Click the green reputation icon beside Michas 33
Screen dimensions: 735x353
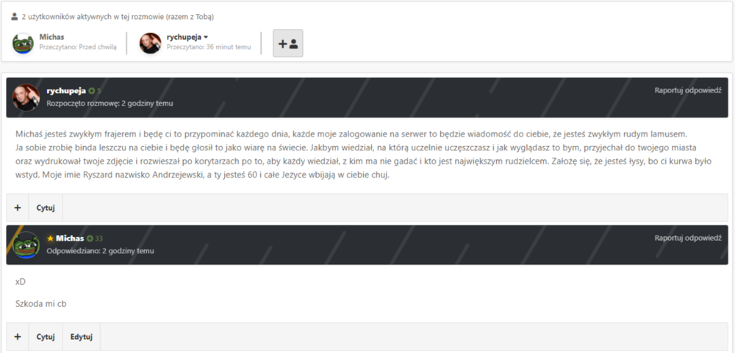pos(90,239)
